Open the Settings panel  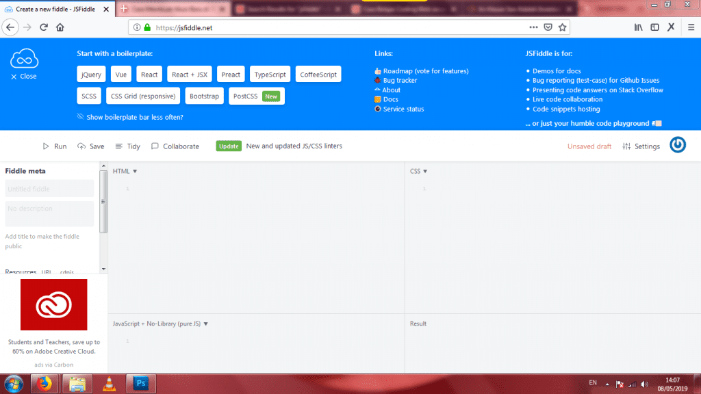click(x=641, y=146)
